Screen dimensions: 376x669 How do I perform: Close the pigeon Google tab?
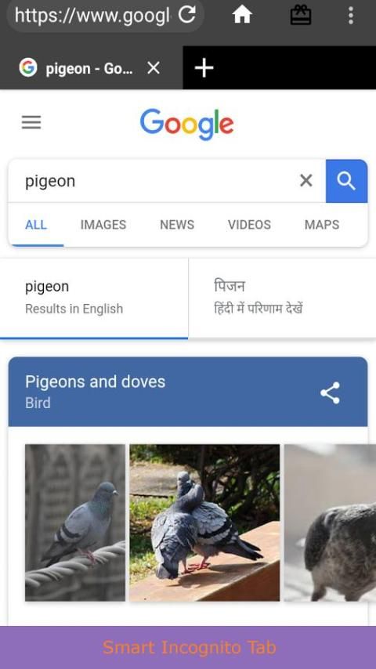pyautogui.click(x=154, y=68)
